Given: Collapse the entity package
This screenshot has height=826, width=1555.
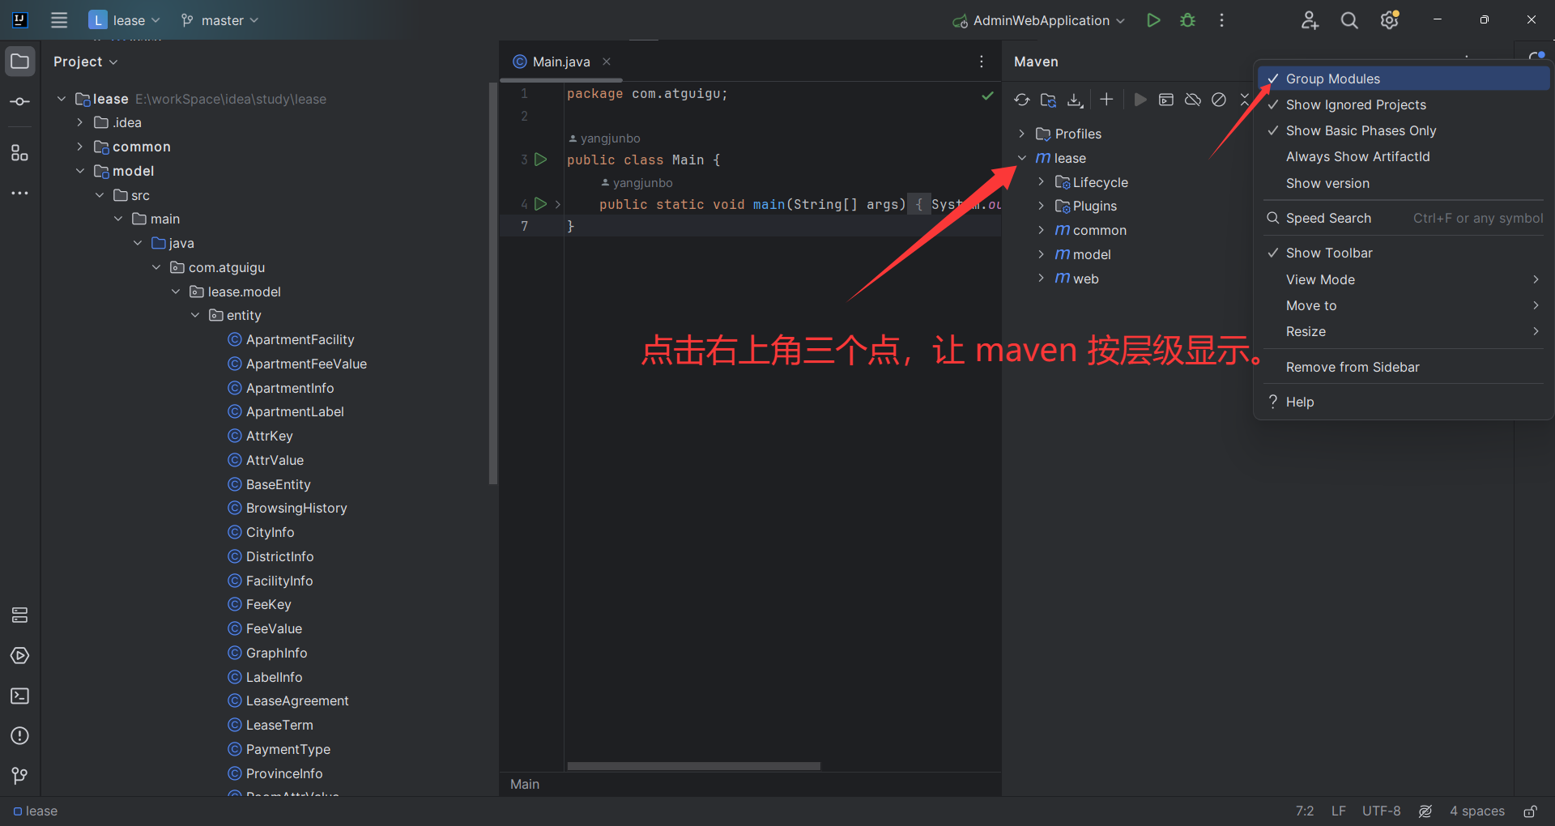Looking at the screenshot, I should pyautogui.click(x=195, y=315).
